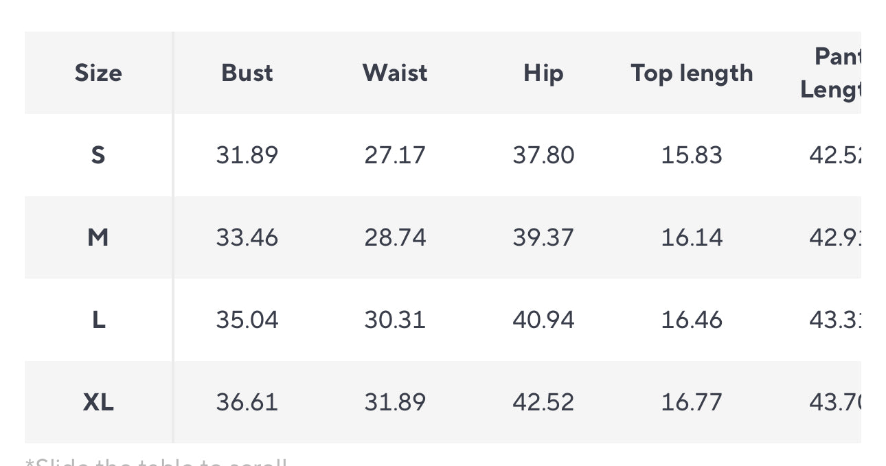Select the XL bust value 36.61
Screen dimensions: 886x466
point(247,402)
